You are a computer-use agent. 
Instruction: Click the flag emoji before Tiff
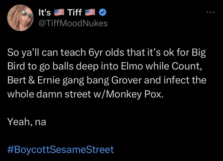point(59,12)
